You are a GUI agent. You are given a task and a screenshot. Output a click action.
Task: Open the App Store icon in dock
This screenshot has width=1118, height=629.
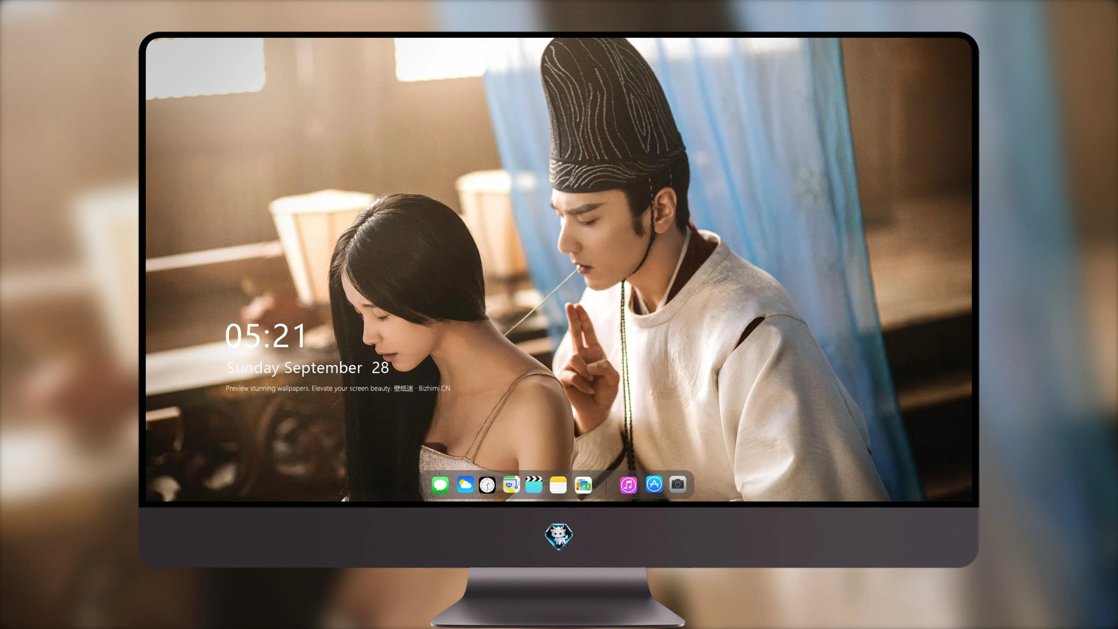click(x=654, y=484)
